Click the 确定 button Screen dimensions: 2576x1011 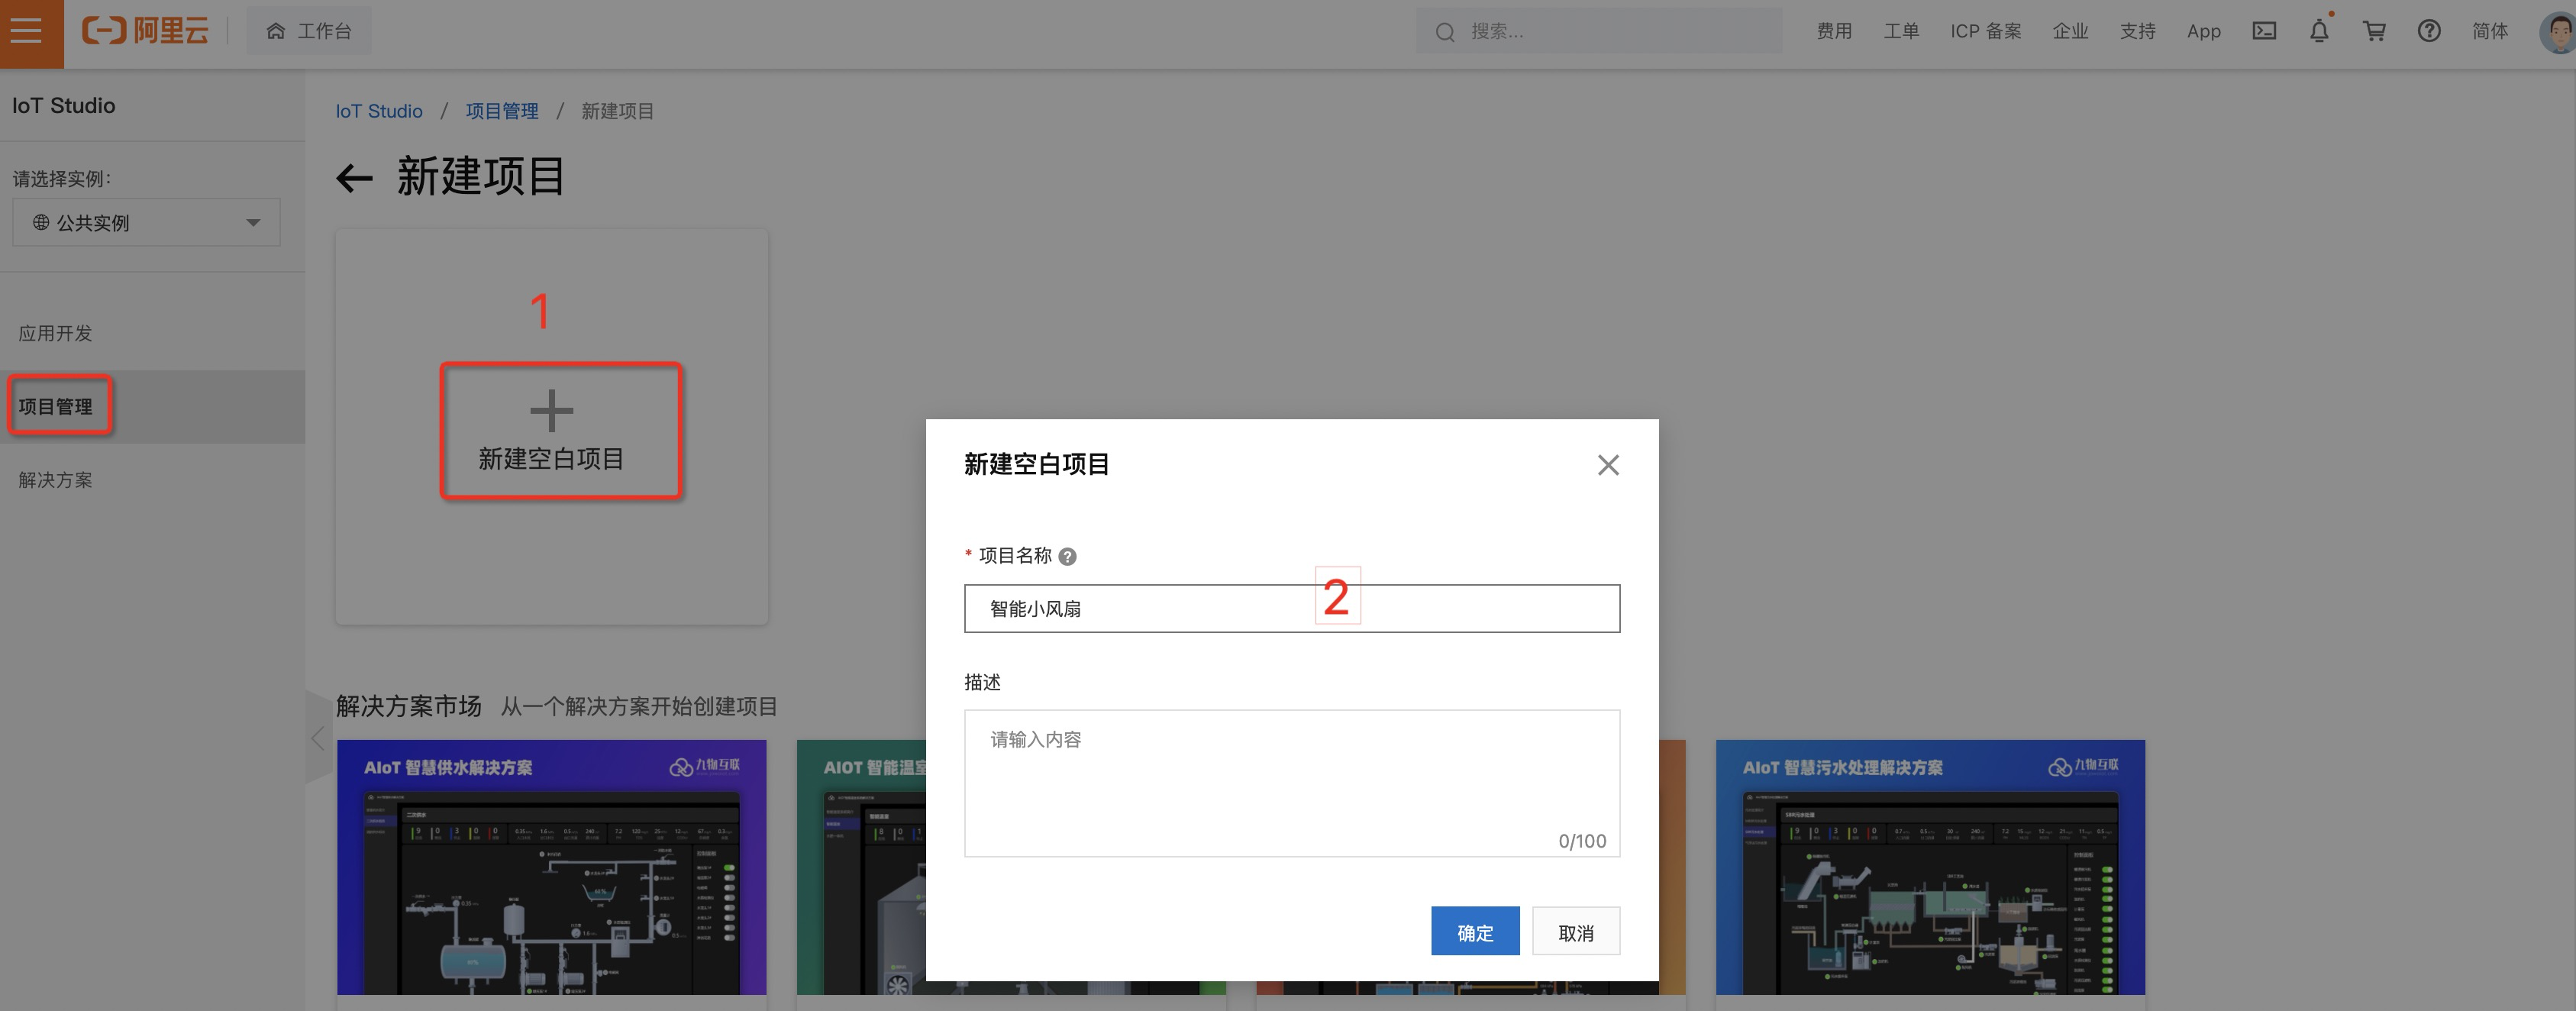[1474, 932]
